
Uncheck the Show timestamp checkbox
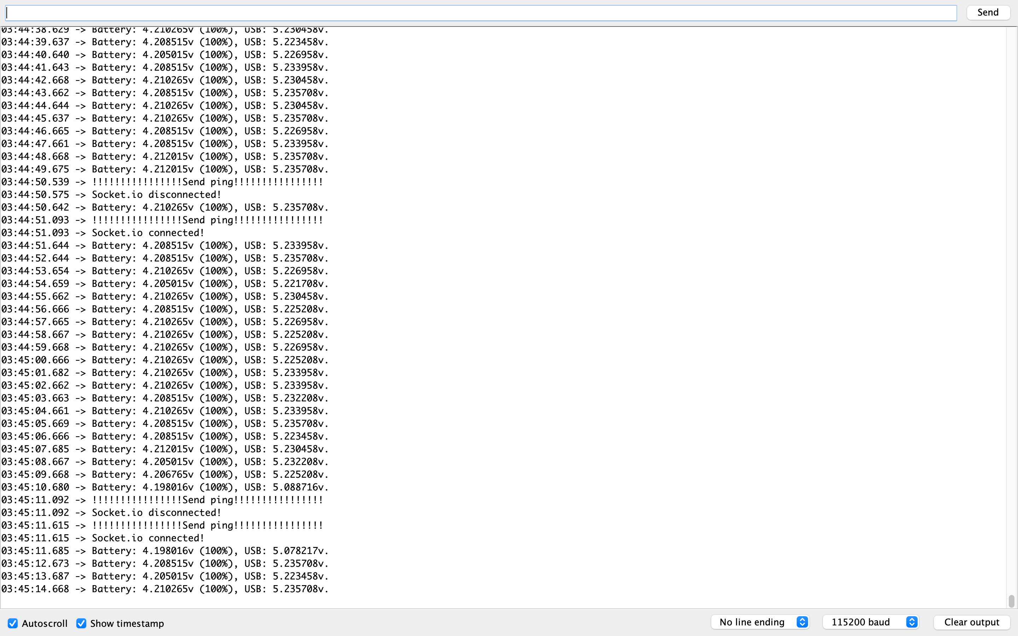tap(81, 623)
